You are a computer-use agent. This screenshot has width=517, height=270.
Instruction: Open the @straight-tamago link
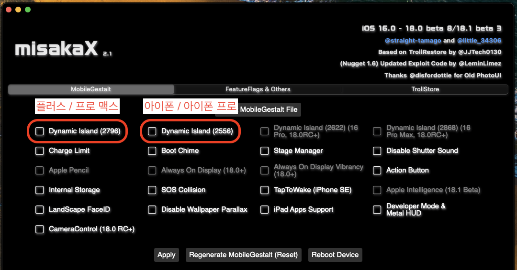[413, 41]
